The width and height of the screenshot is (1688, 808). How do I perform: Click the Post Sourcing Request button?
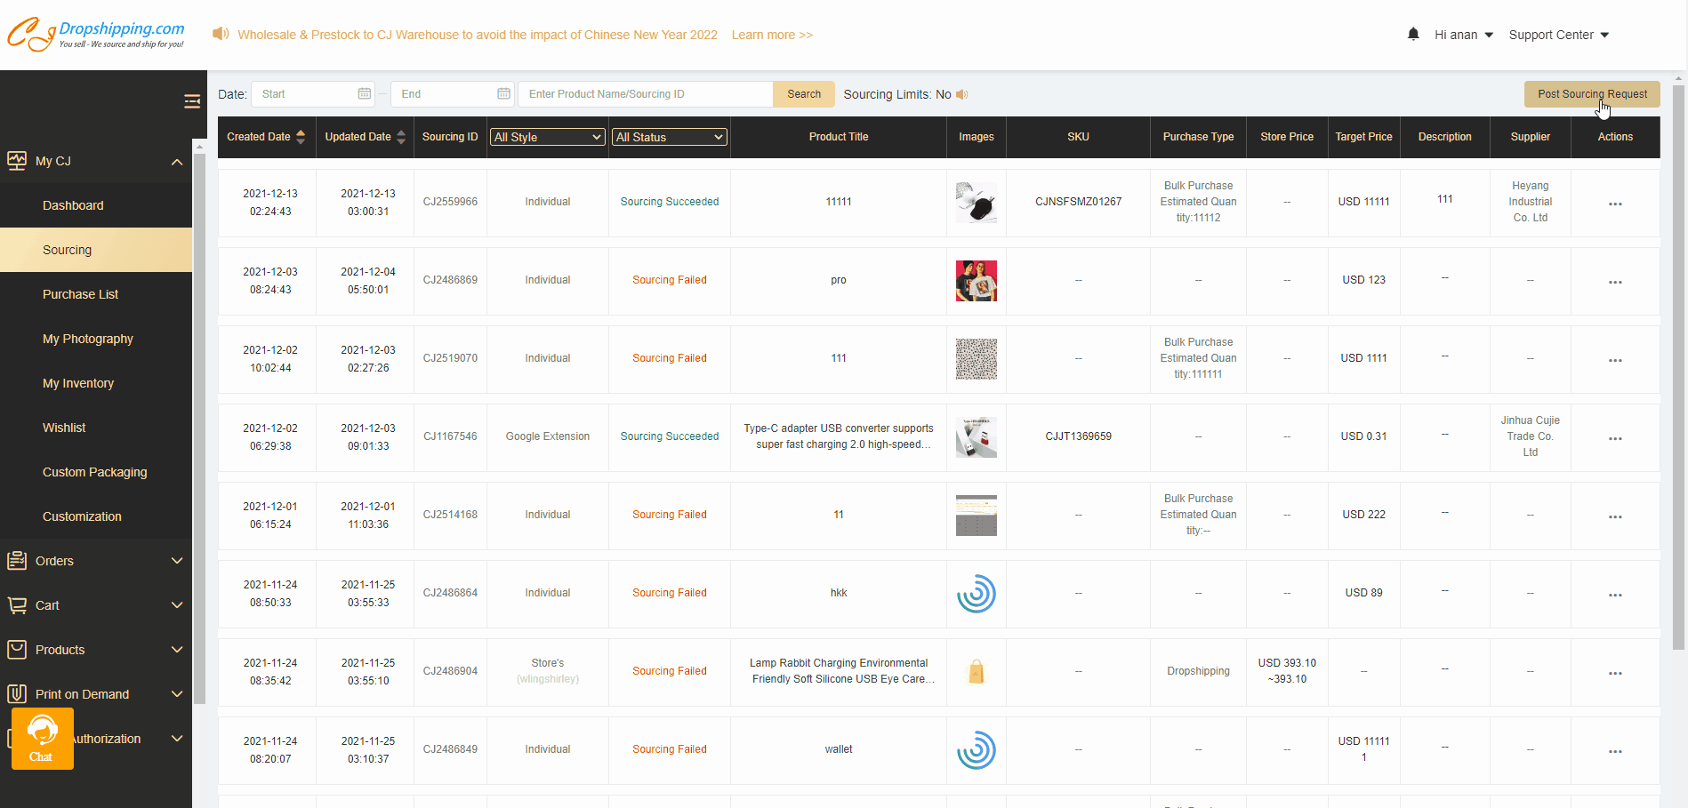point(1591,94)
